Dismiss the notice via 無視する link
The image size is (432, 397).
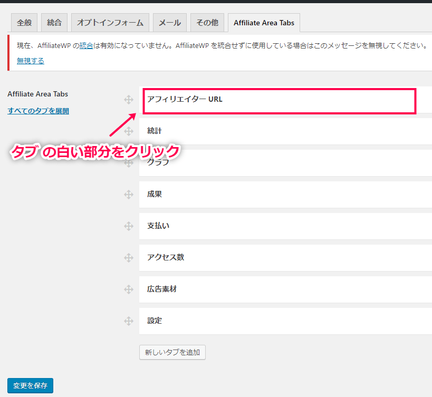click(x=31, y=61)
